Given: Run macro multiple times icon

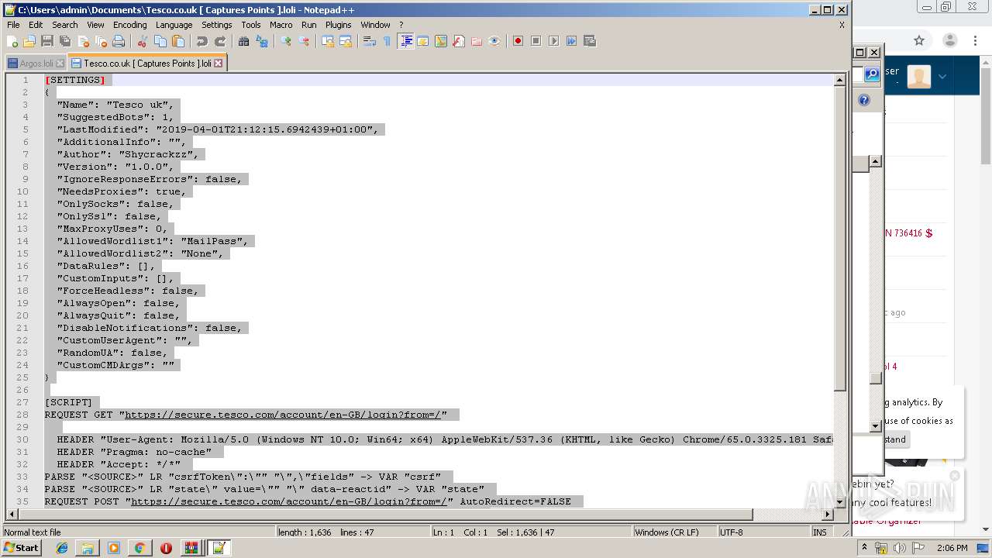Looking at the screenshot, I should click(571, 41).
